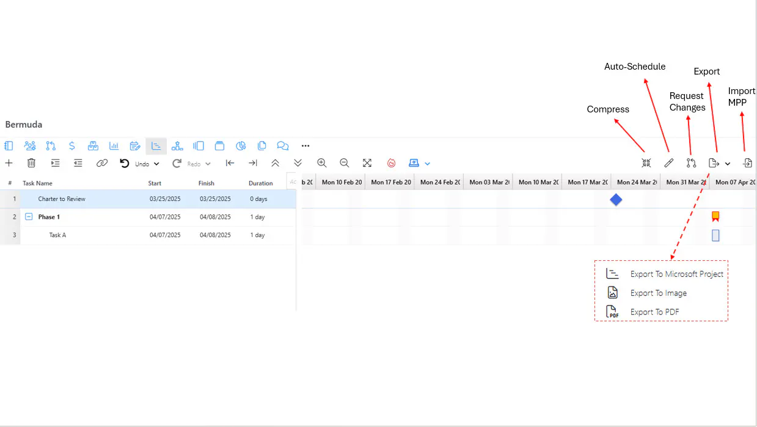Viewport: 757px width, 427px height.
Task: Click the blue laptop icon
Action: [x=414, y=163]
